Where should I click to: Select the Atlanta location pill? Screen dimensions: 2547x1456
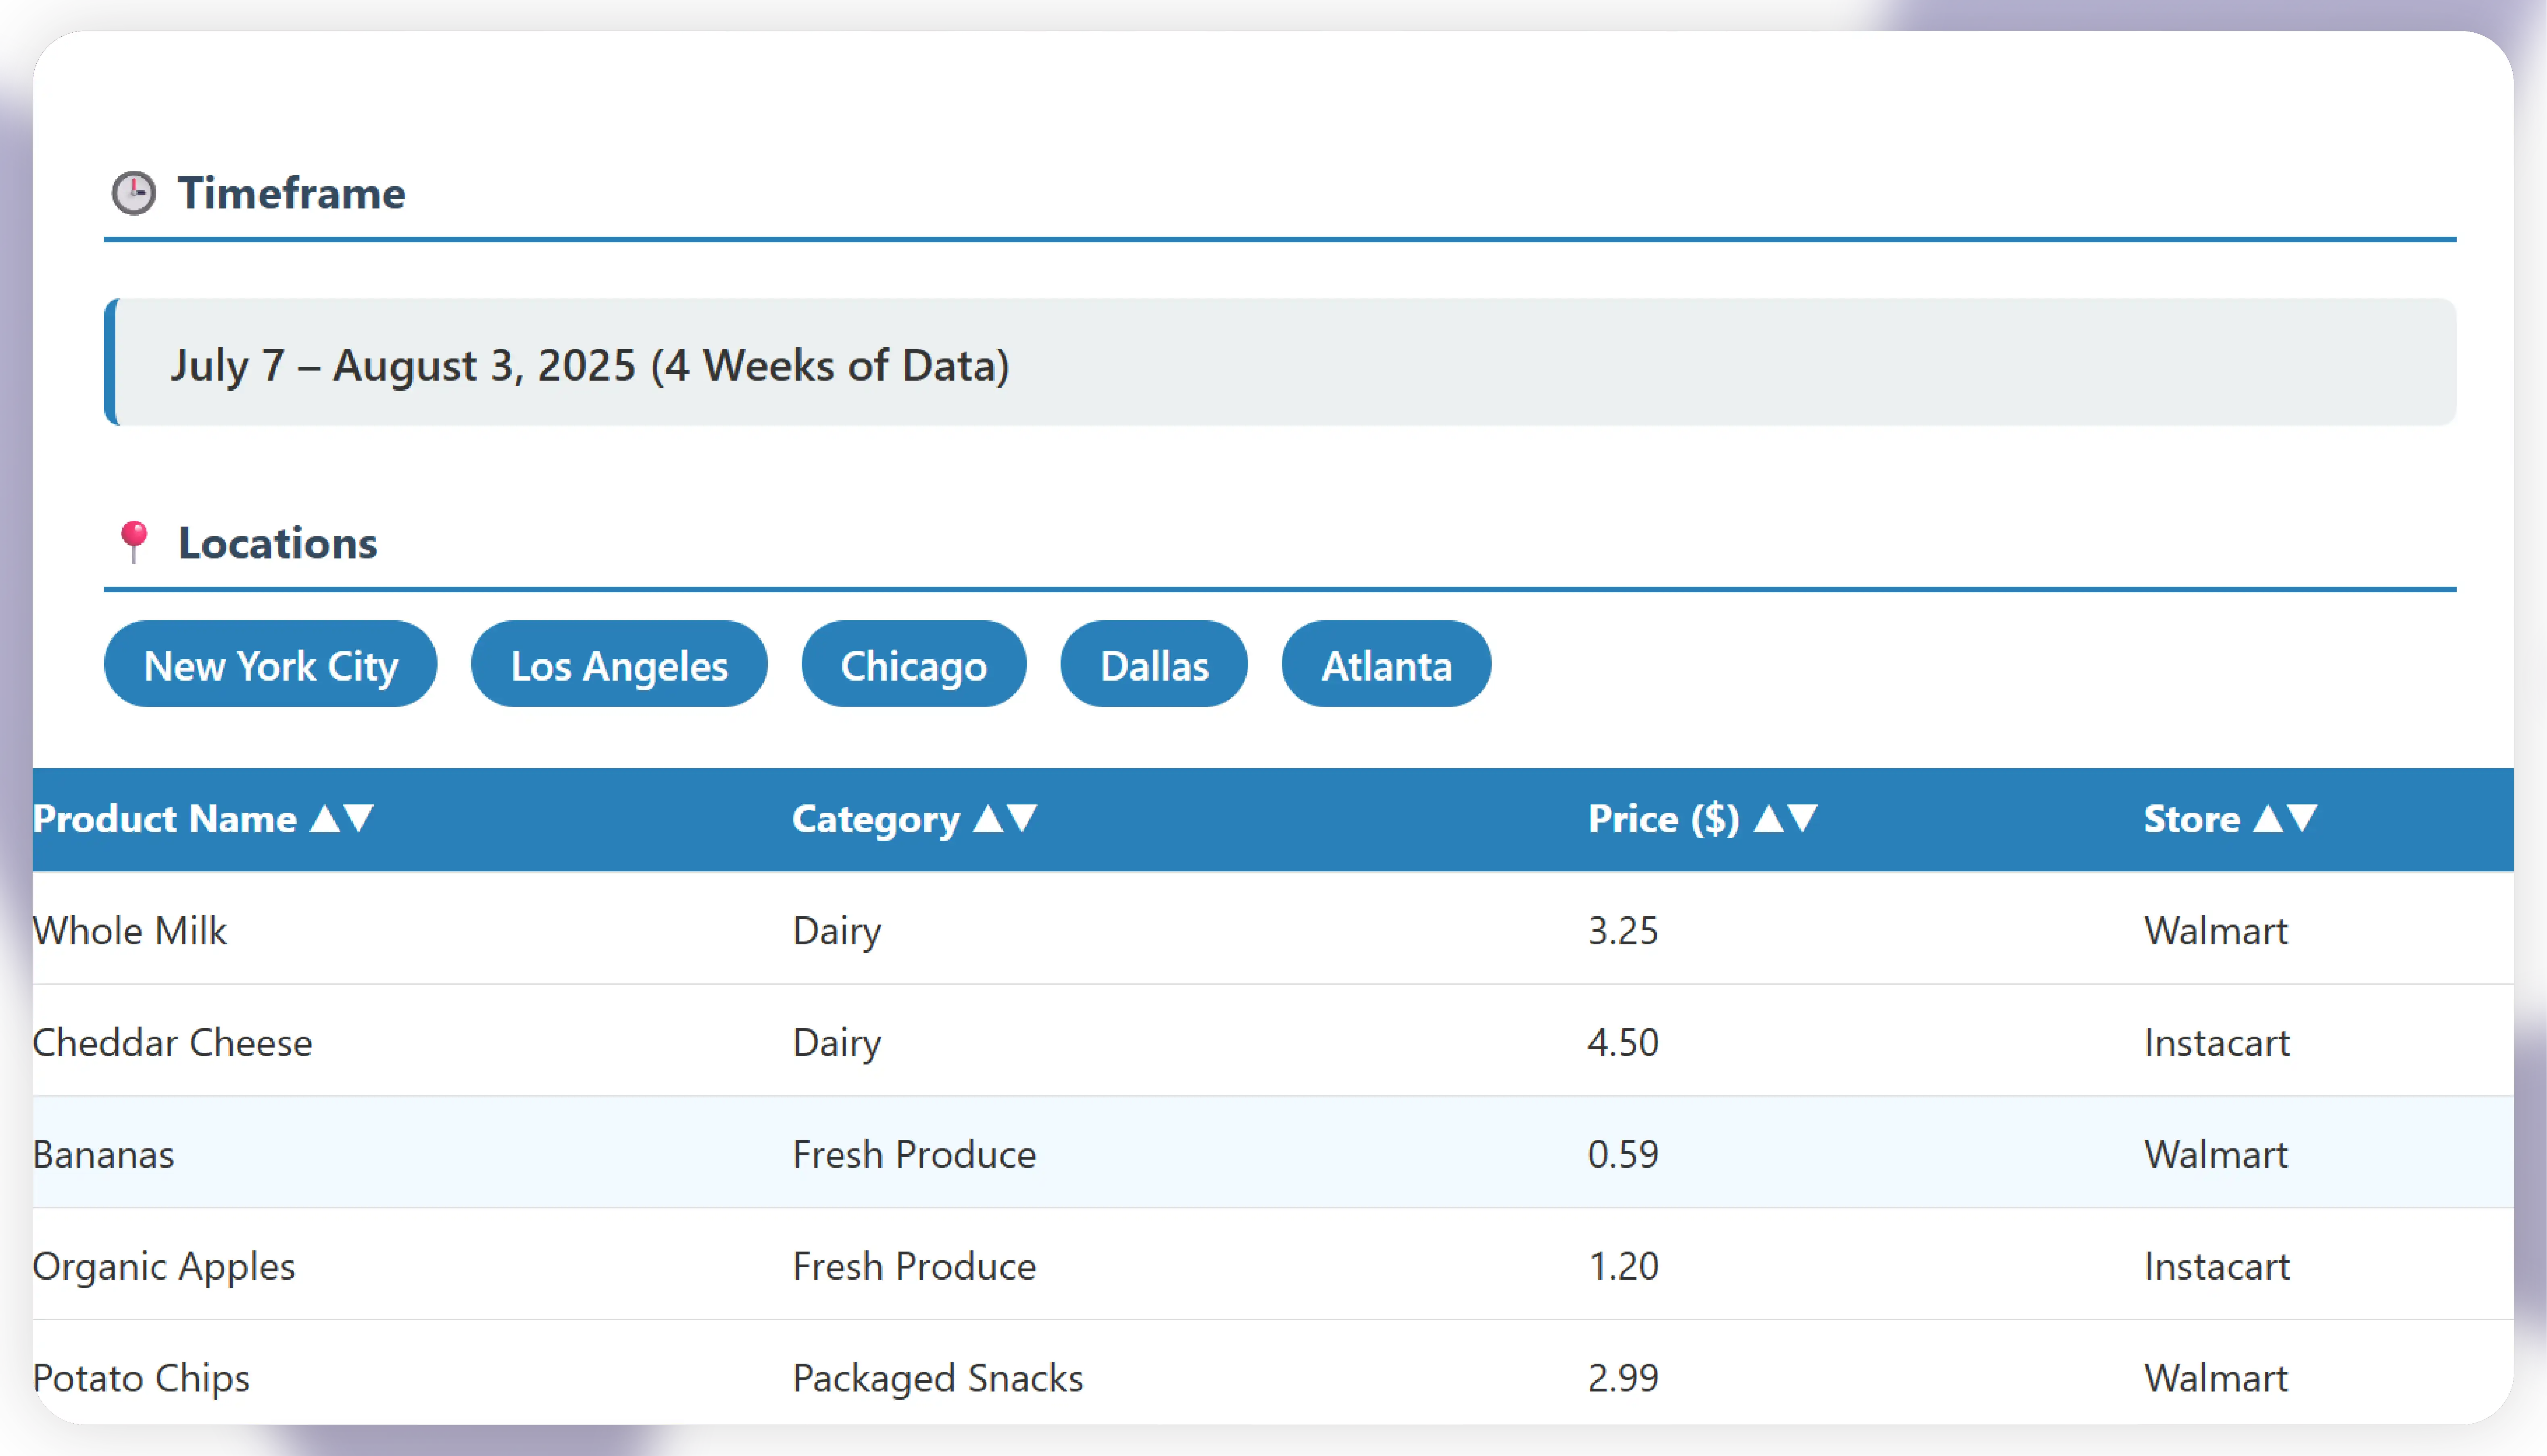click(1386, 665)
